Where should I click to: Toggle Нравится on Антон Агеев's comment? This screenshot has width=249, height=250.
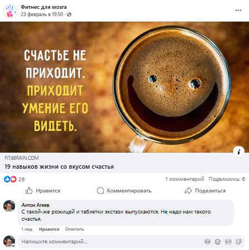coord(49,229)
